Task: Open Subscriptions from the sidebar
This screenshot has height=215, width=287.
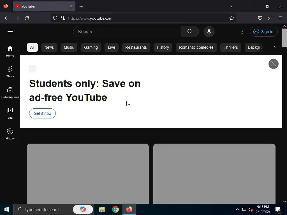Action: [10, 93]
